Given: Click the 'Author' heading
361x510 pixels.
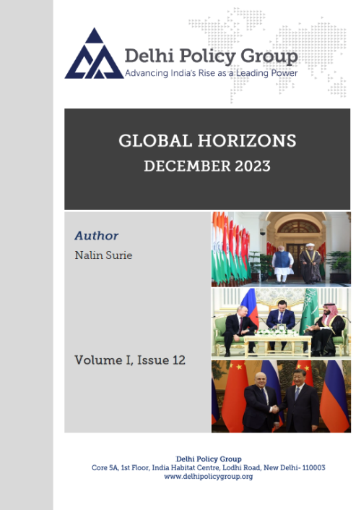Looking at the screenshot, I should click(97, 236).
